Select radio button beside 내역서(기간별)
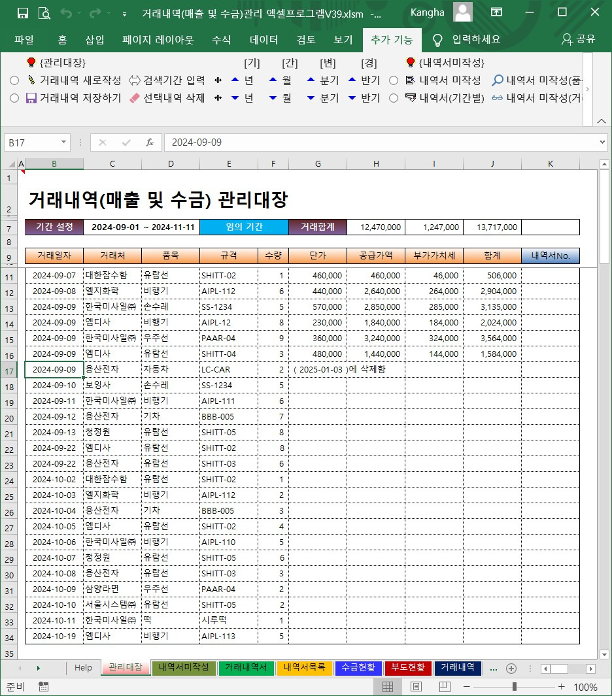The width and height of the screenshot is (612, 696). tap(394, 98)
